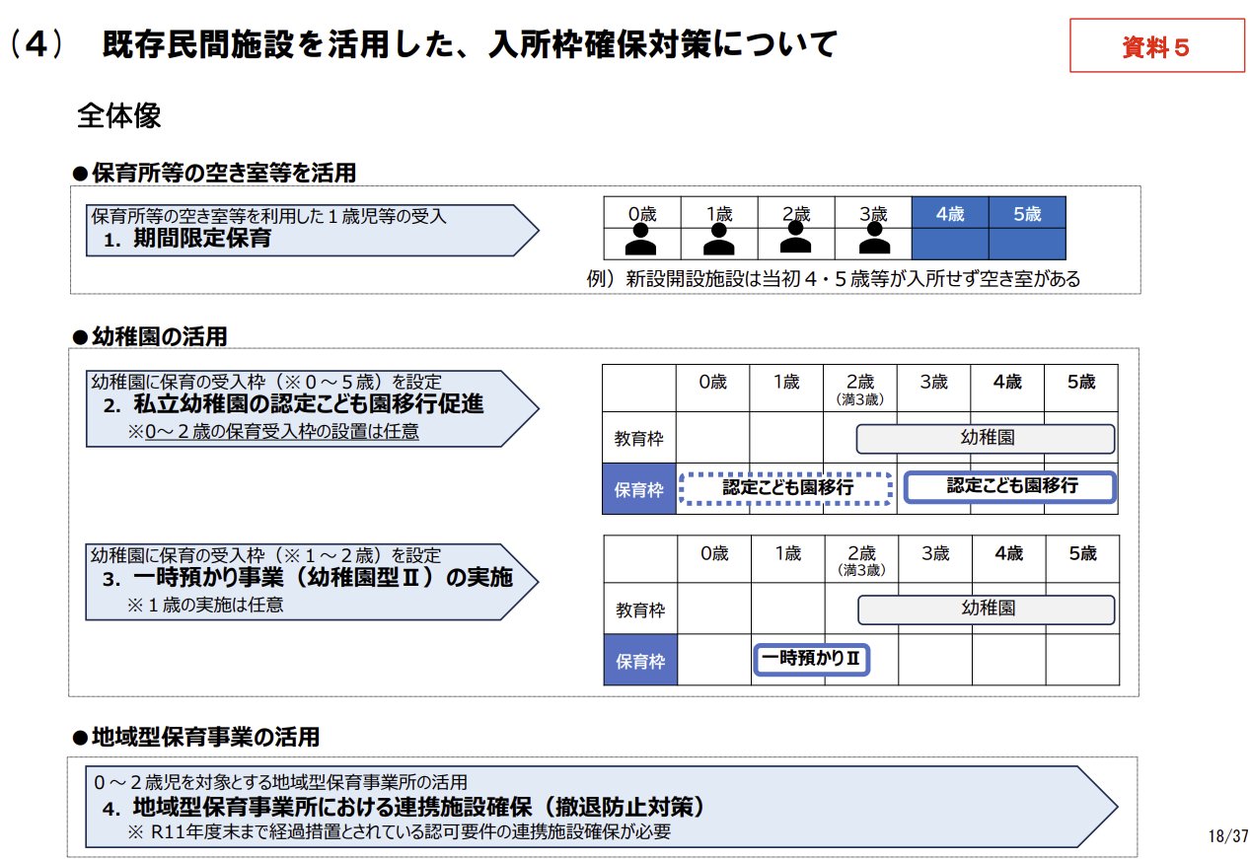Viewport: 1250px width, 859px height.
Task: Click the 幼稚園の活用 section heading
Action: (x=158, y=336)
